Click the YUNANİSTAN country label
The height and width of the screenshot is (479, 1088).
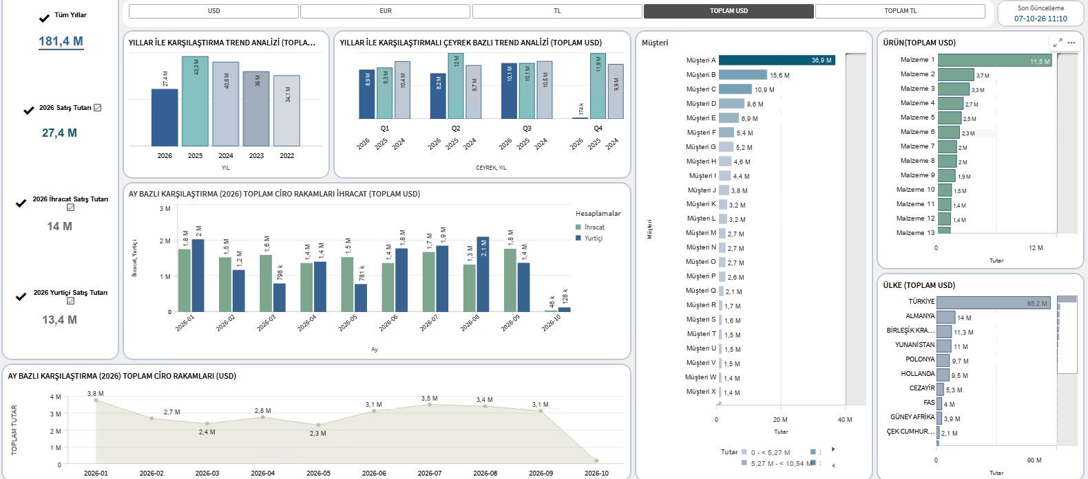pos(914,345)
